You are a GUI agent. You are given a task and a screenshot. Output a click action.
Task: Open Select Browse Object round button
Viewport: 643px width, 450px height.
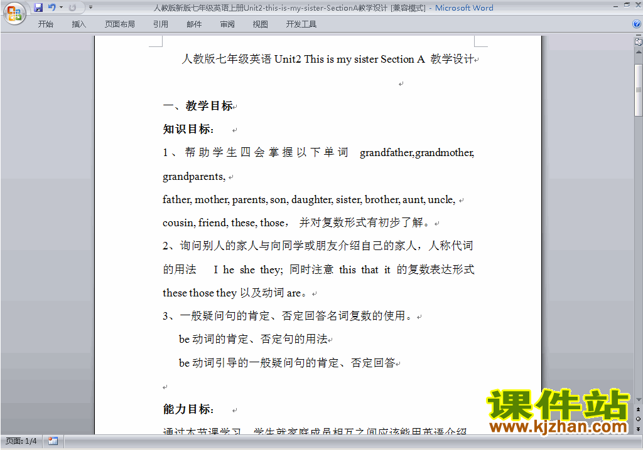coord(638,419)
